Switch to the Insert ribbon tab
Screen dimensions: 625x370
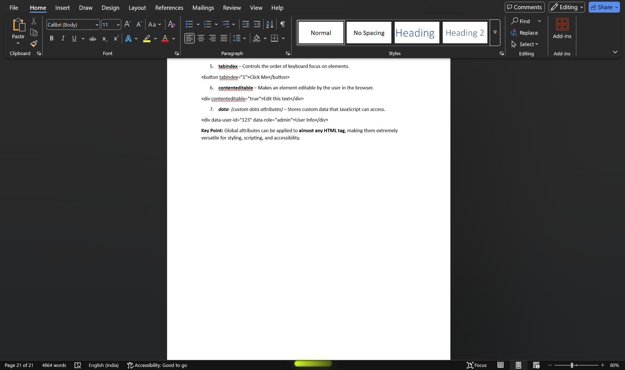[62, 8]
